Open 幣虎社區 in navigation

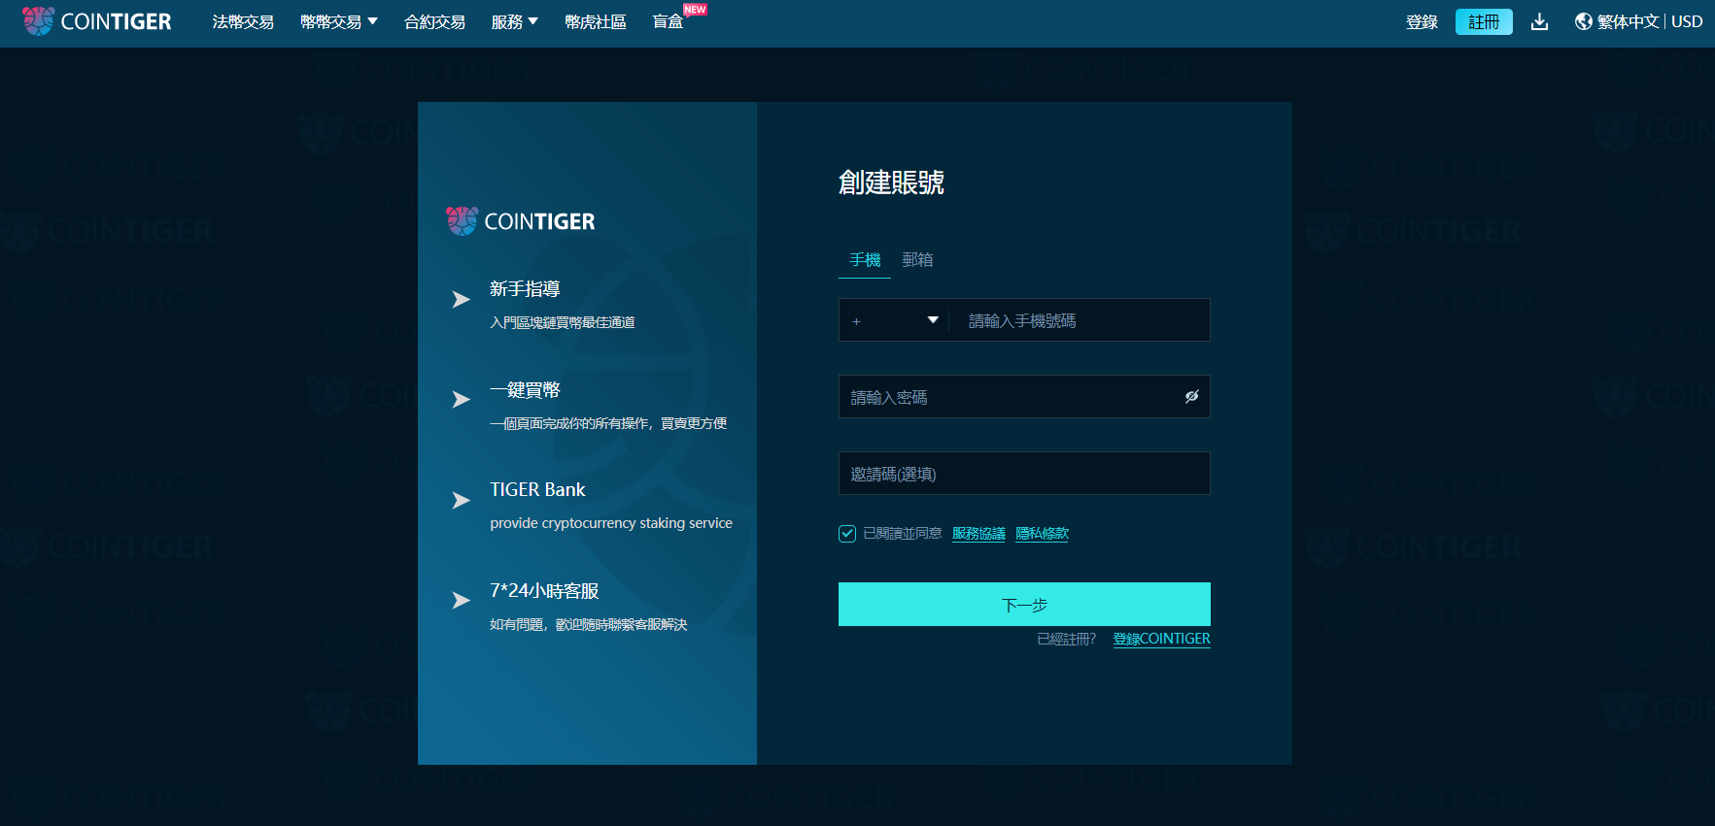coord(595,21)
